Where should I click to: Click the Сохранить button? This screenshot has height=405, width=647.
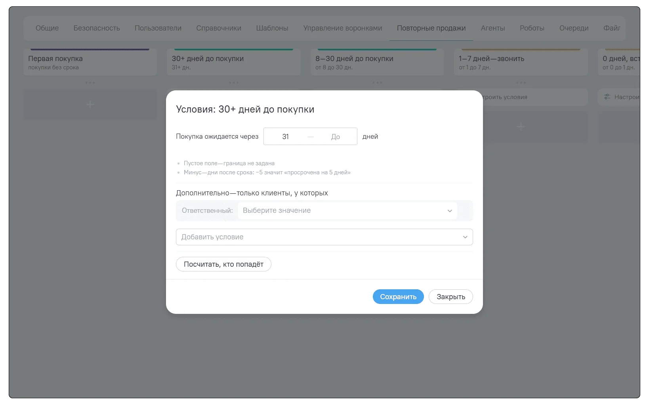(x=398, y=297)
